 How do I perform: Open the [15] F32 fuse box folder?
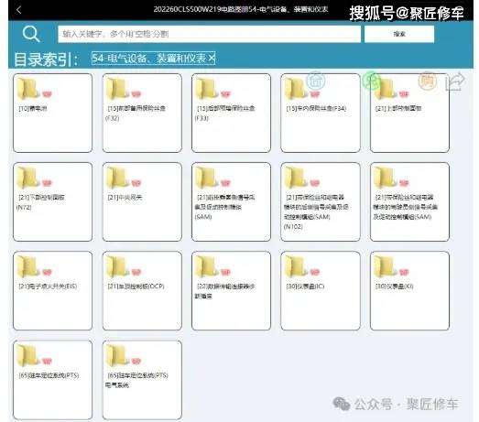142,113
